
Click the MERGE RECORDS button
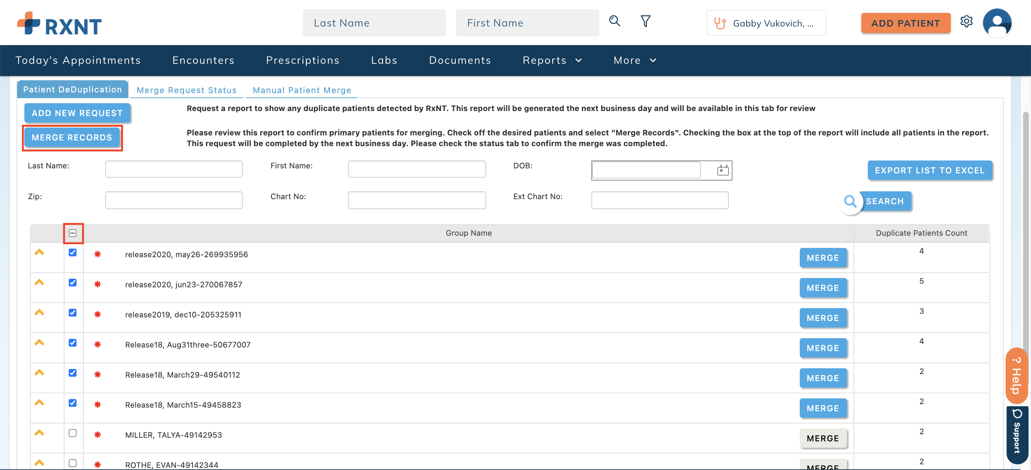coord(72,137)
